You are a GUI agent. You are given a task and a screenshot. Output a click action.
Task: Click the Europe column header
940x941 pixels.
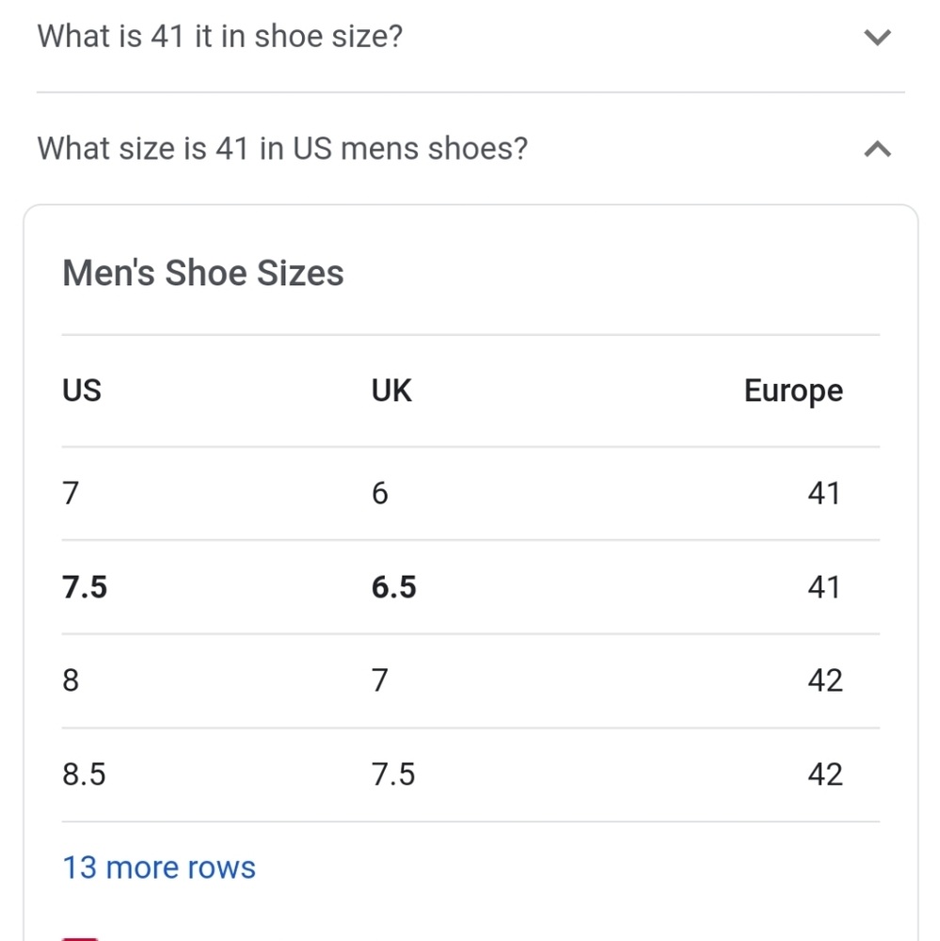[793, 391]
